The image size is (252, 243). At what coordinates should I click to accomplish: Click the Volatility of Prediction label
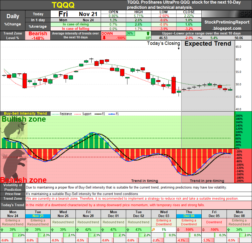(13, 187)
